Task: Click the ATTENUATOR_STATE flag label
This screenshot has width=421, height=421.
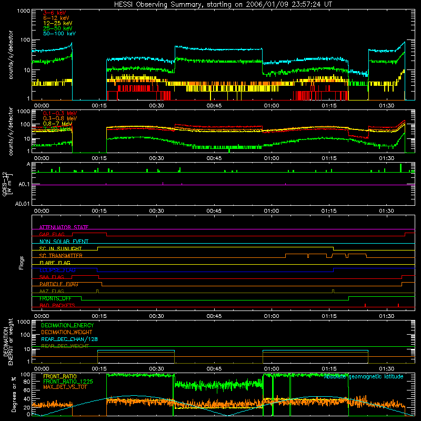Action: point(64,227)
